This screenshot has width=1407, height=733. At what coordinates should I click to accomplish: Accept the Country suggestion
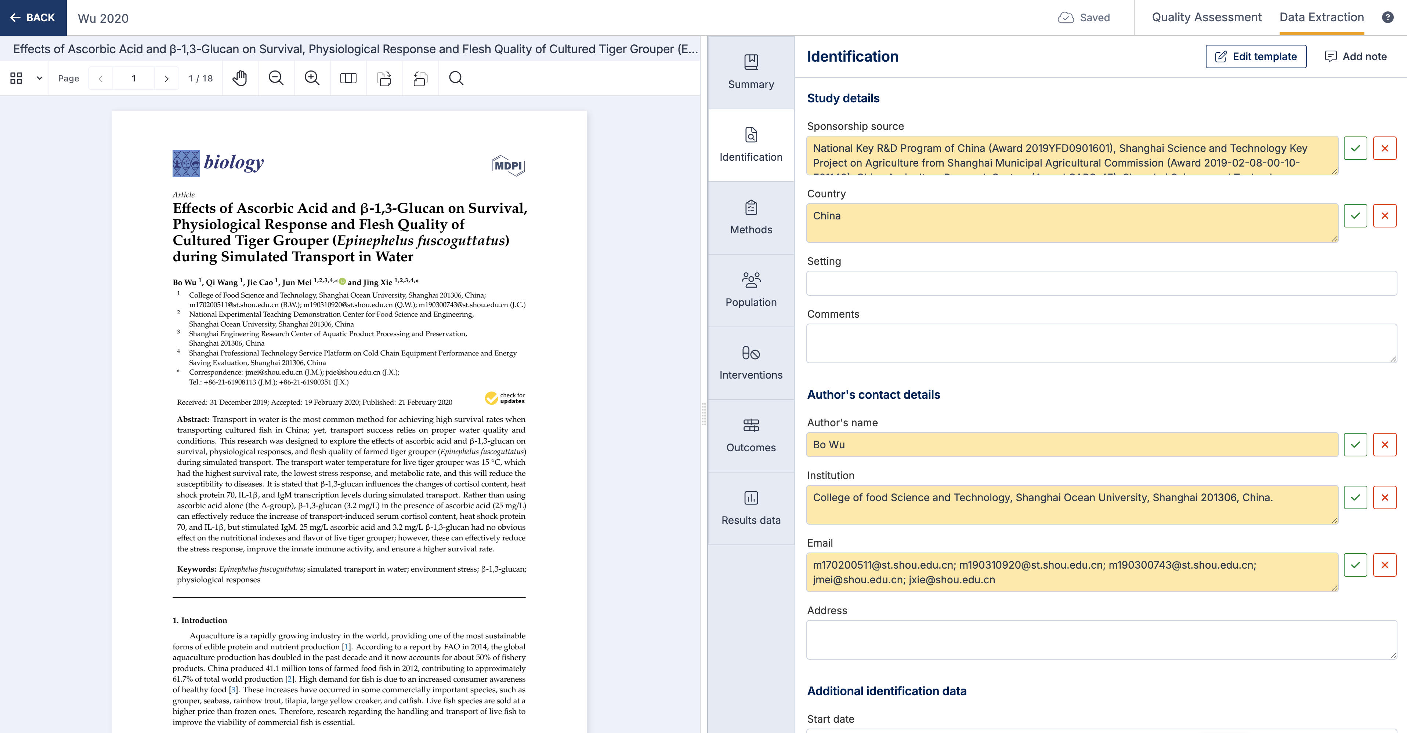coord(1355,216)
